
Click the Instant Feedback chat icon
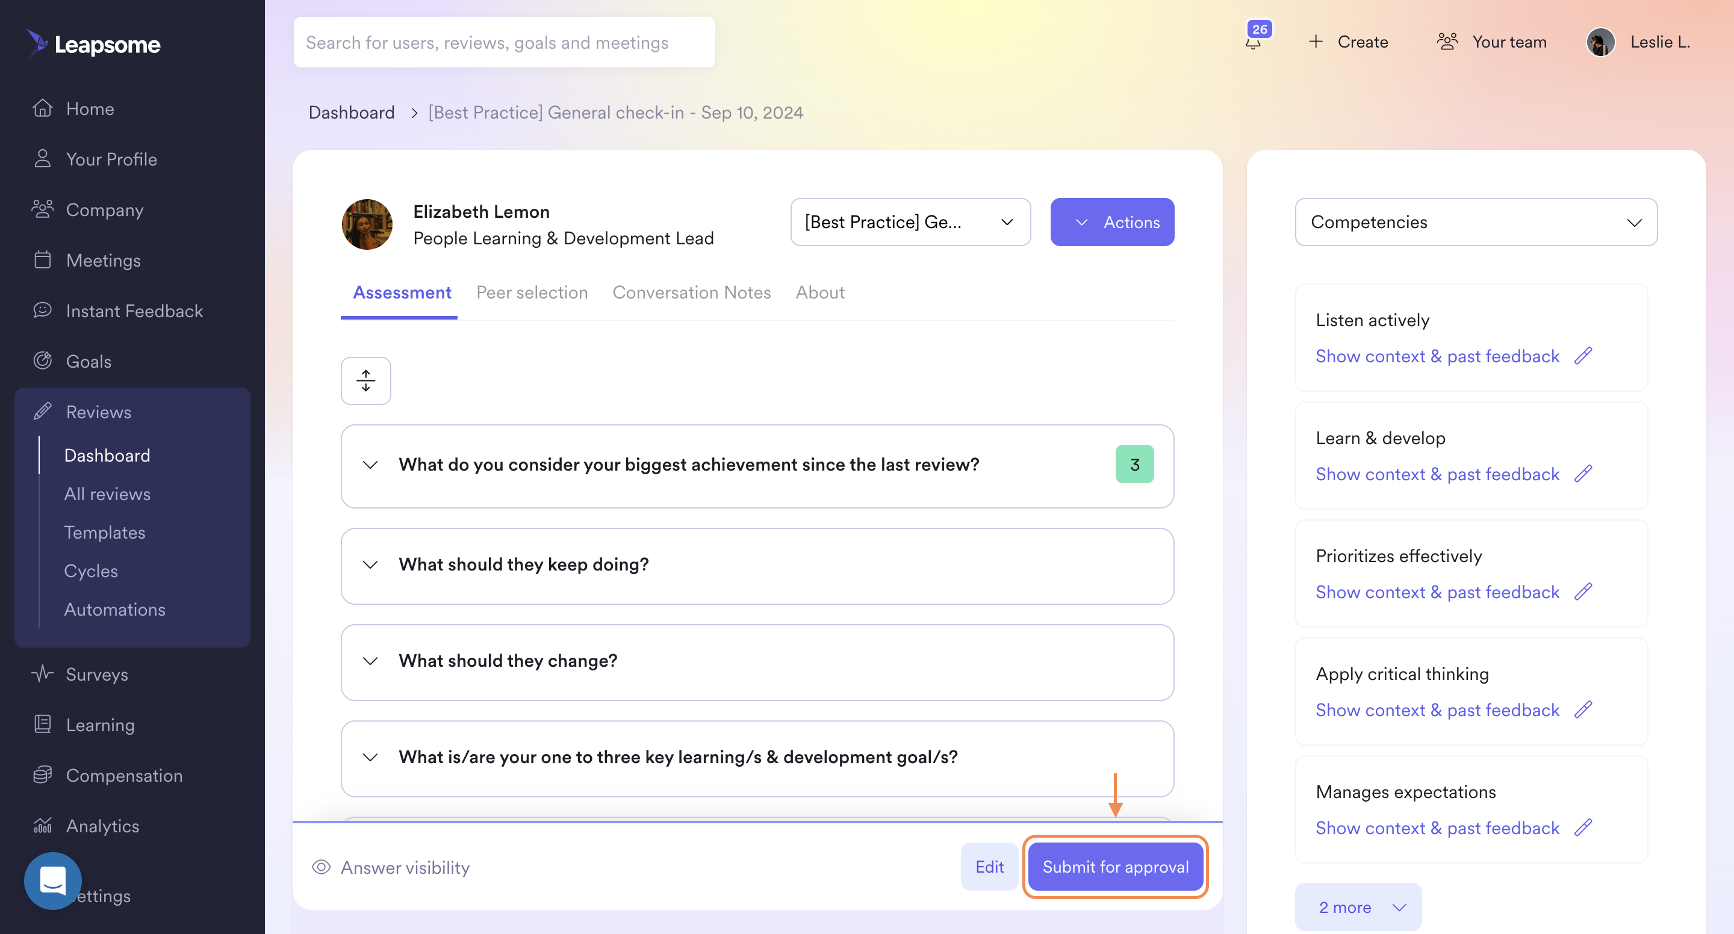pos(42,310)
